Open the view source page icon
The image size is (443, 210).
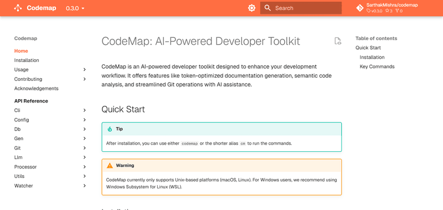338,41
